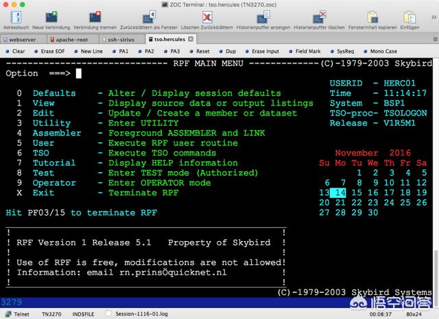
Task: Click the Utility menu option text
Action: (51, 123)
